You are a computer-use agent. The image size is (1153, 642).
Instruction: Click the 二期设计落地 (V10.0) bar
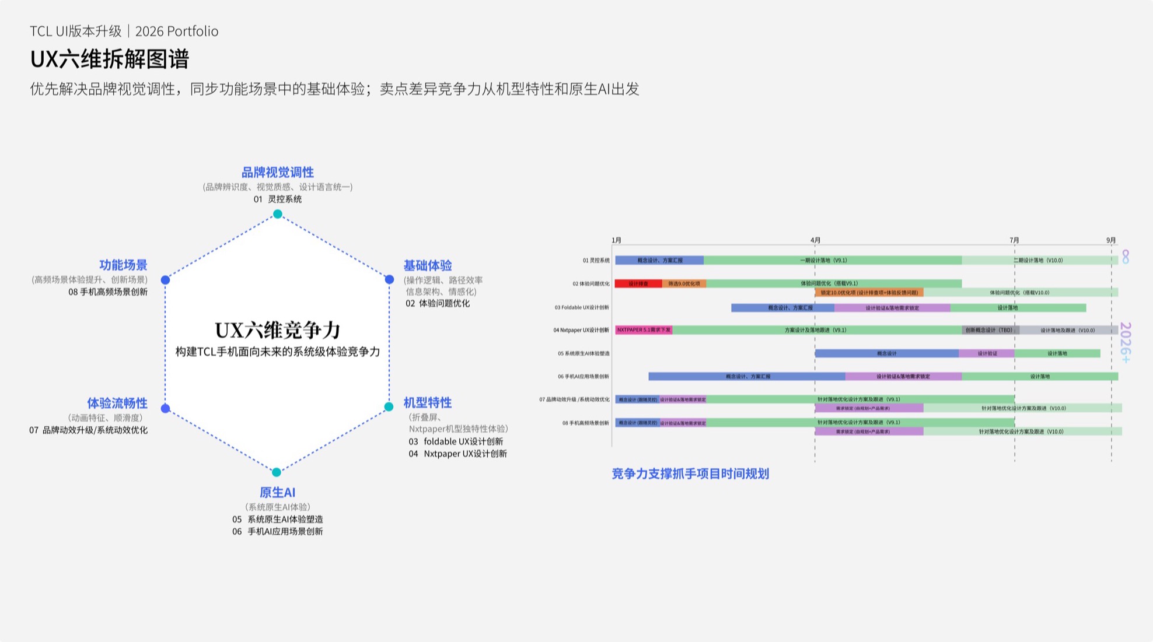[1040, 260]
